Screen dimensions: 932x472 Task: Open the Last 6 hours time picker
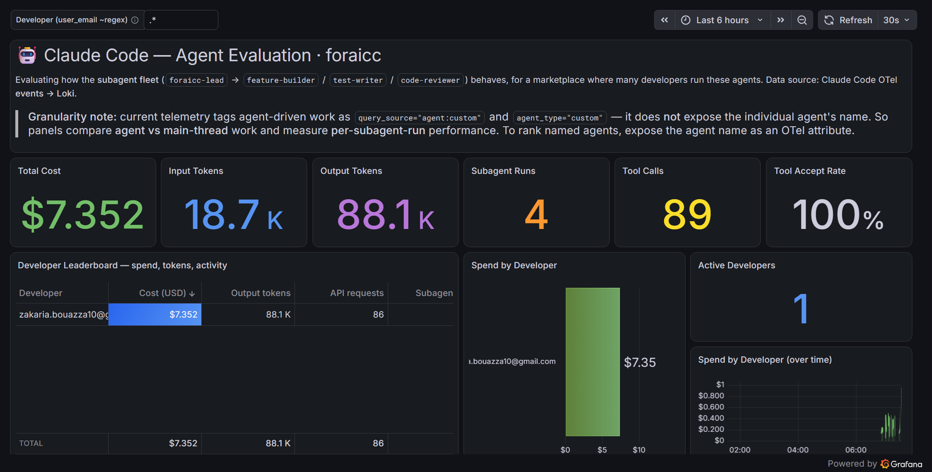coord(722,20)
